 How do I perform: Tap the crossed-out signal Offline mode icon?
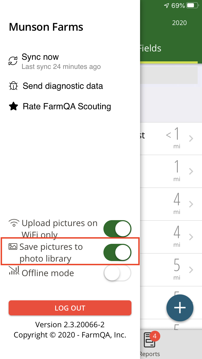click(x=14, y=270)
